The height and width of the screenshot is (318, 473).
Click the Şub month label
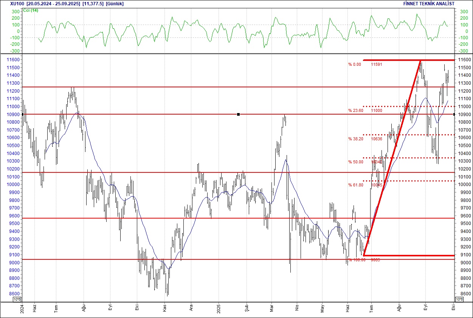(x=247, y=308)
